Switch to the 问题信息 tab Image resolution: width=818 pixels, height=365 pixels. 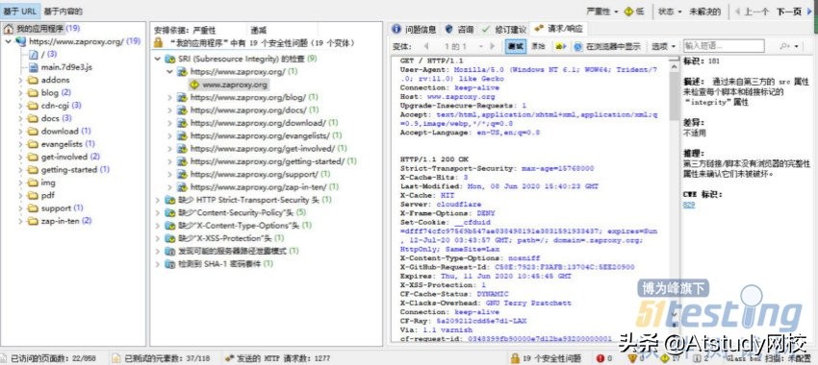(416, 29)
